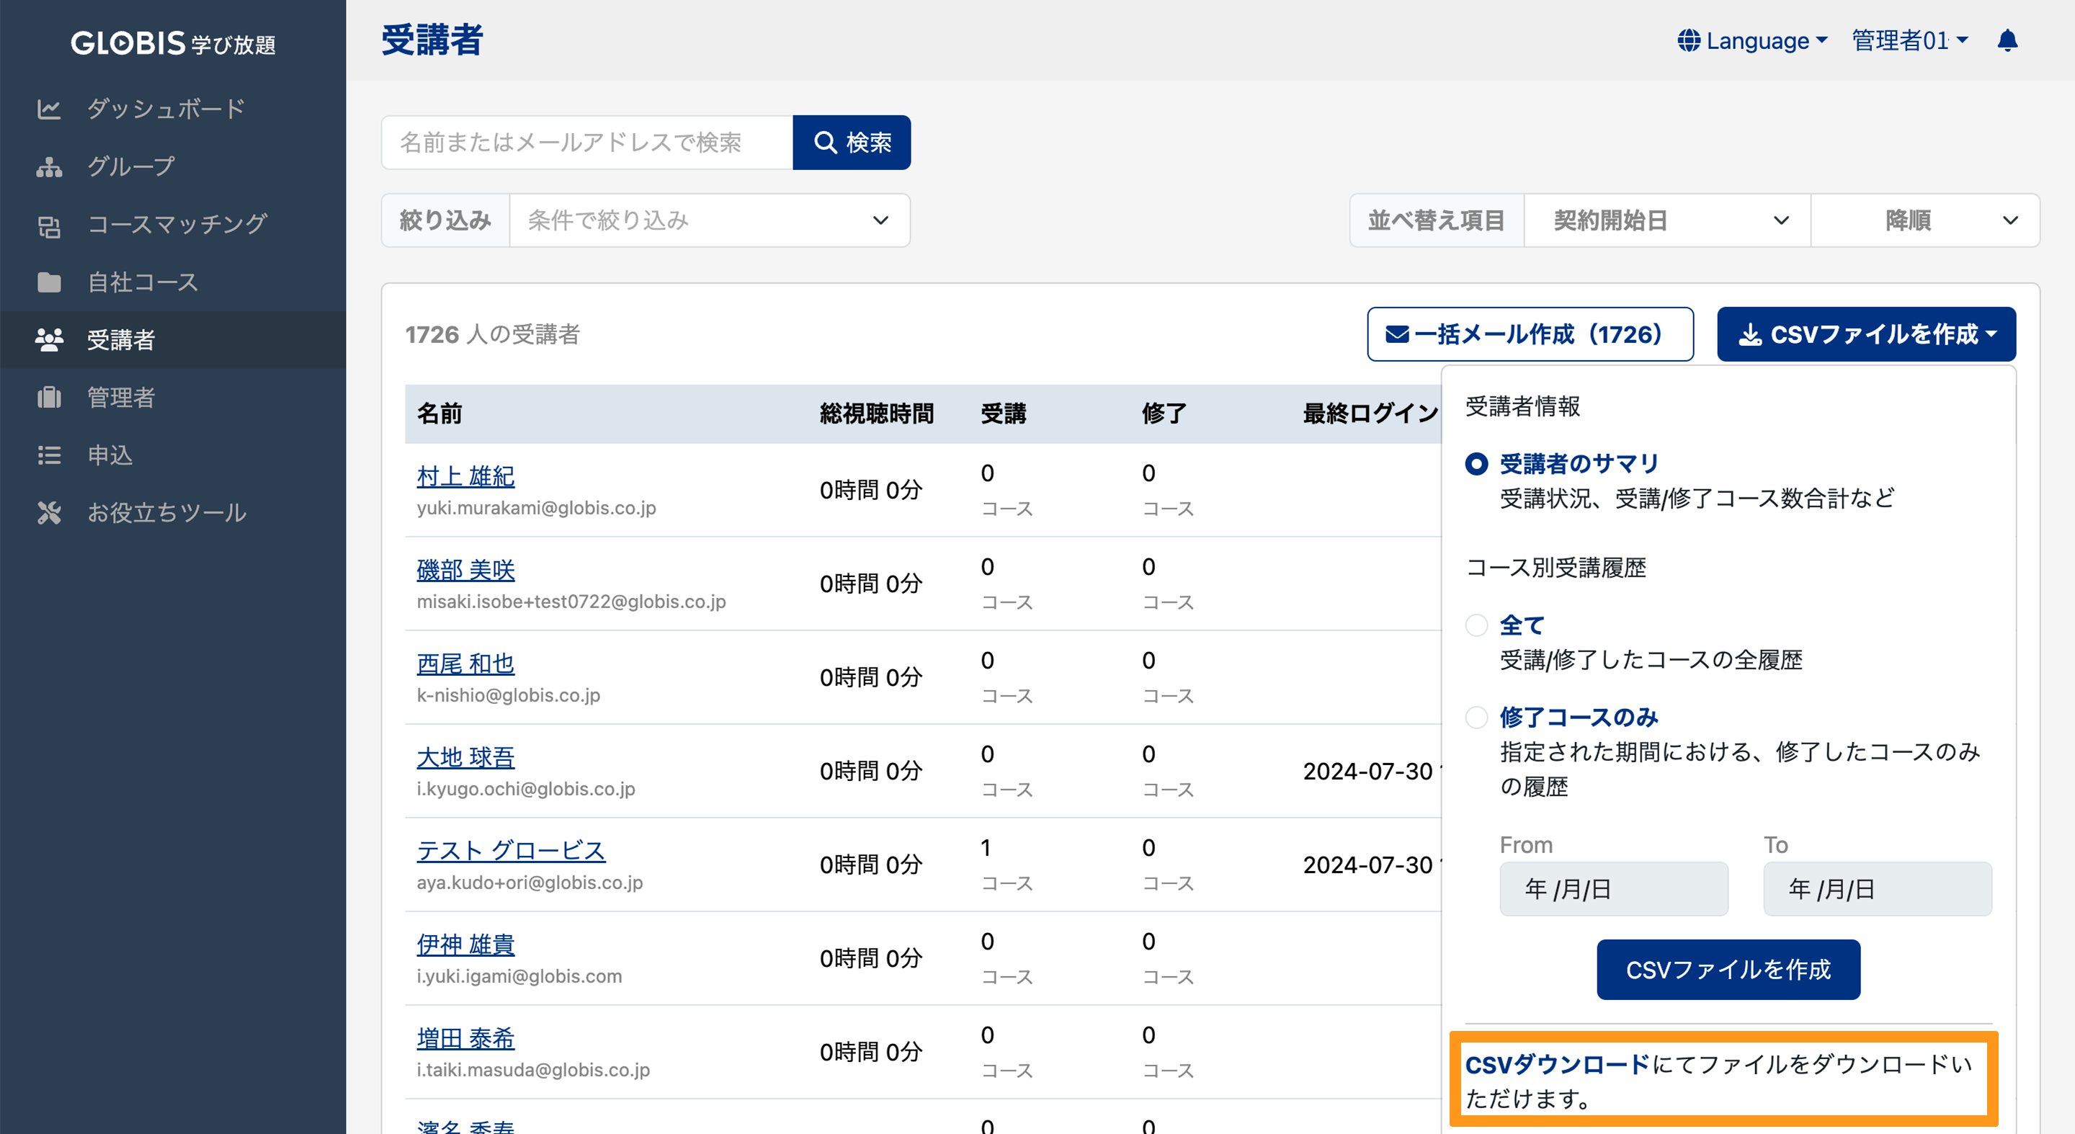Open the Language menu

pos(1749,40)
